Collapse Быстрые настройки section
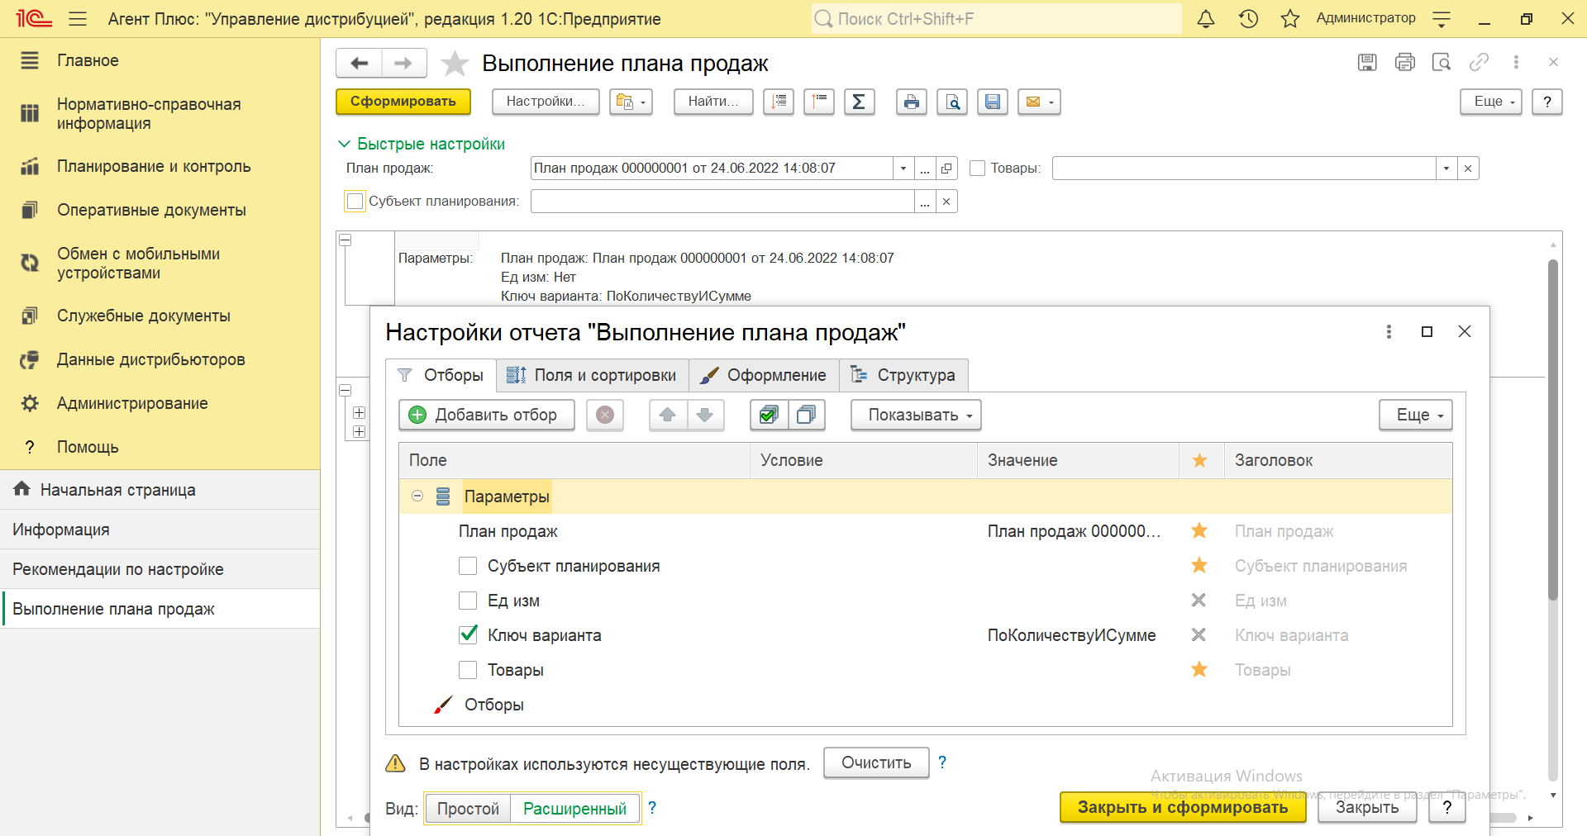The image size is (1587, 836). click(344, 144)
